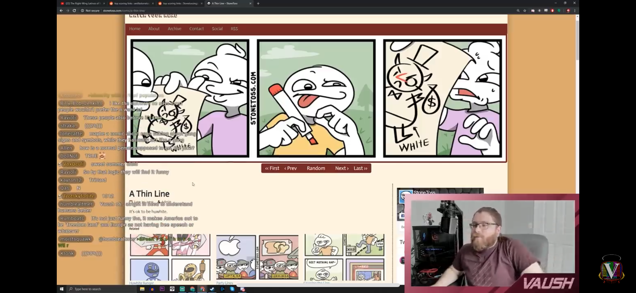Open a new browser tab
This screenshot has width=636, height=293.
coord(258,4)
